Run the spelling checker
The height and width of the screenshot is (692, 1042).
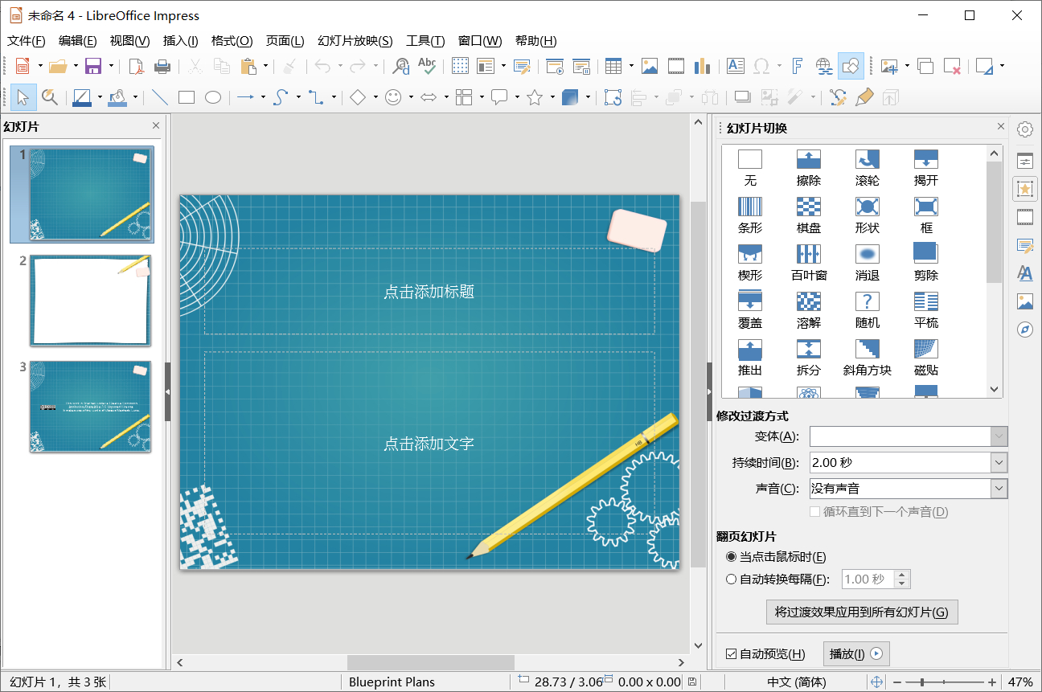[x=427, y=66]
